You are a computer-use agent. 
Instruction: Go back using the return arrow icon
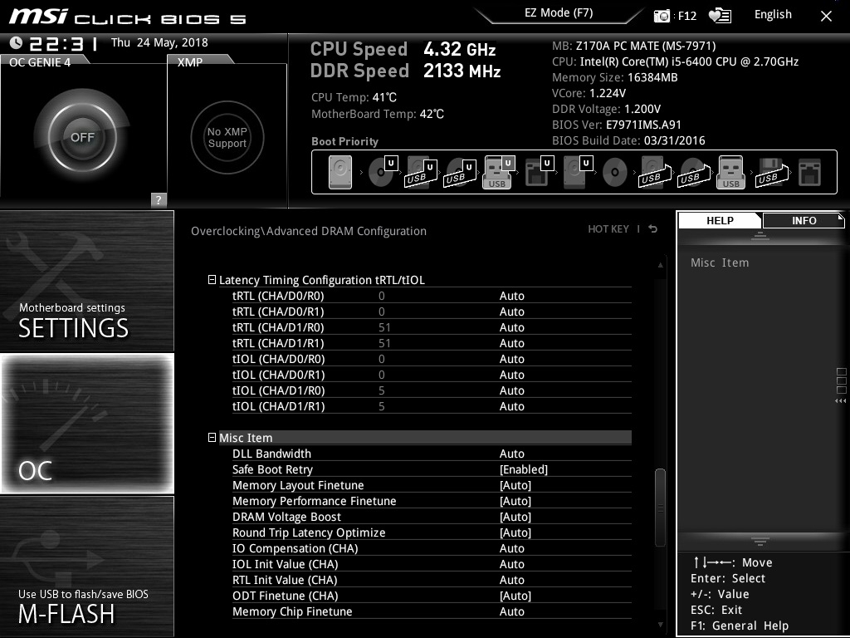pos(653,229)
